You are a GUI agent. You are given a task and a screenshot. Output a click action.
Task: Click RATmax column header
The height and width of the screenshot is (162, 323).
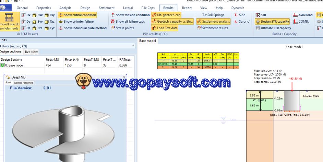(125, 60)
